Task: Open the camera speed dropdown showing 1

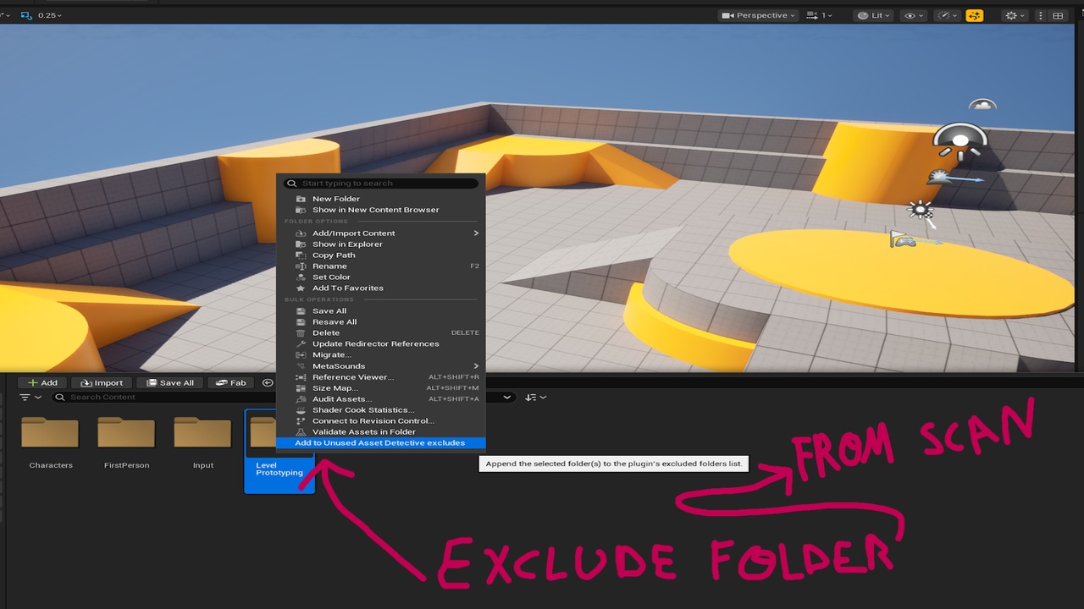Action: click(x=821, y=15)
